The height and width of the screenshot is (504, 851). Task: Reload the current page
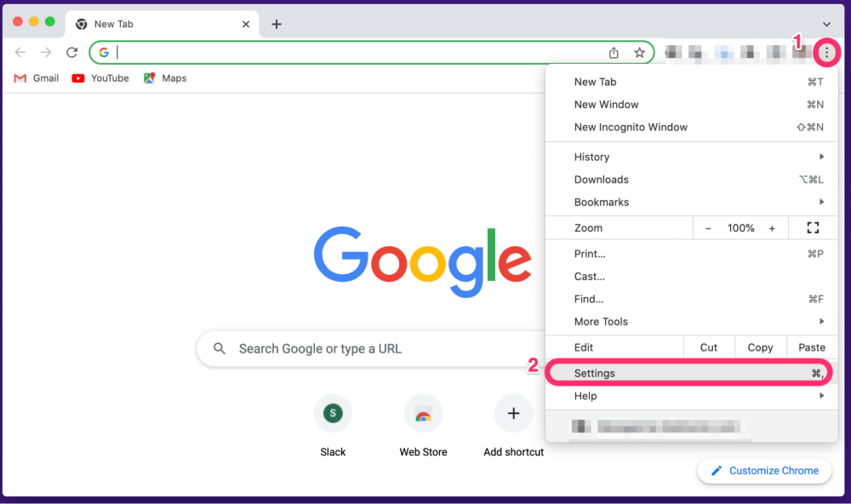pyautogui.click(x=71, y=53)
